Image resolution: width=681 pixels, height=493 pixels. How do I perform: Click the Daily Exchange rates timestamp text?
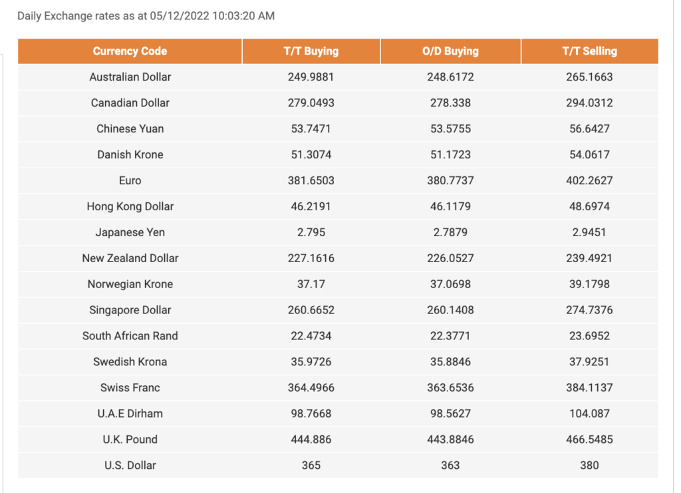pos(146,16)
